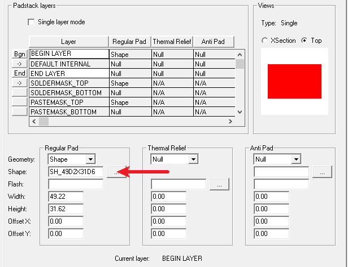Viewport: 348px width, 267px height.
Task: Click the Regular Pad column header
Action: [x=129, y=42]
